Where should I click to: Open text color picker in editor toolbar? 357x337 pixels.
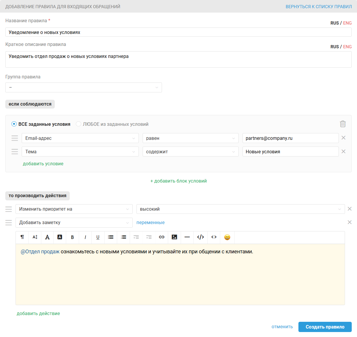point(47,237)
